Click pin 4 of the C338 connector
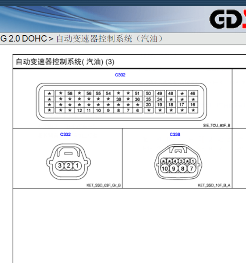This screenshot has width=246, height=263. (x=175, y=161)
